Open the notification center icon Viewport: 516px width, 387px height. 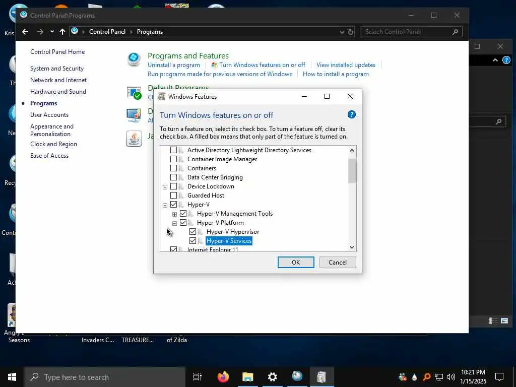[499, 377]
